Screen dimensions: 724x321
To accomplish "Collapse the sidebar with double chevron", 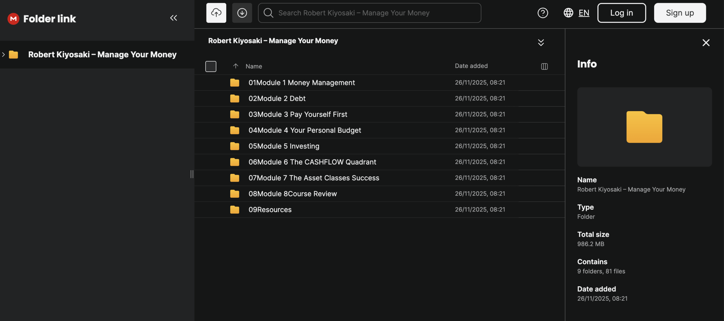I will (173, 18).
